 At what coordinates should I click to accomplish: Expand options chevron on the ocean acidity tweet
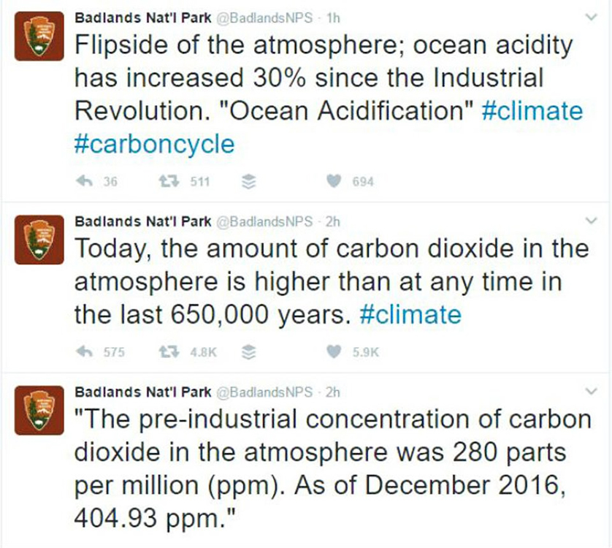(592, 18)
